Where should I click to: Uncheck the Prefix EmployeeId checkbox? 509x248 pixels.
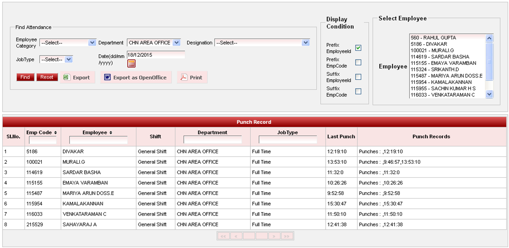358,48
